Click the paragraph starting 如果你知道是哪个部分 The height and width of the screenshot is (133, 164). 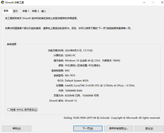68,28
